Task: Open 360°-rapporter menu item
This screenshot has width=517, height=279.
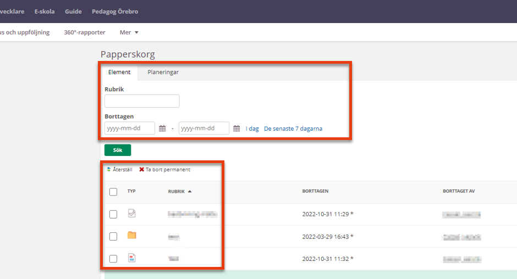Action: [84, 32]
